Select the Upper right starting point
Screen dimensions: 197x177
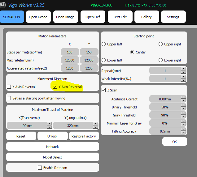[160, 44]
